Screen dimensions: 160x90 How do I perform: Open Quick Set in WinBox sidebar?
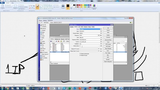[x=44, y=25]
